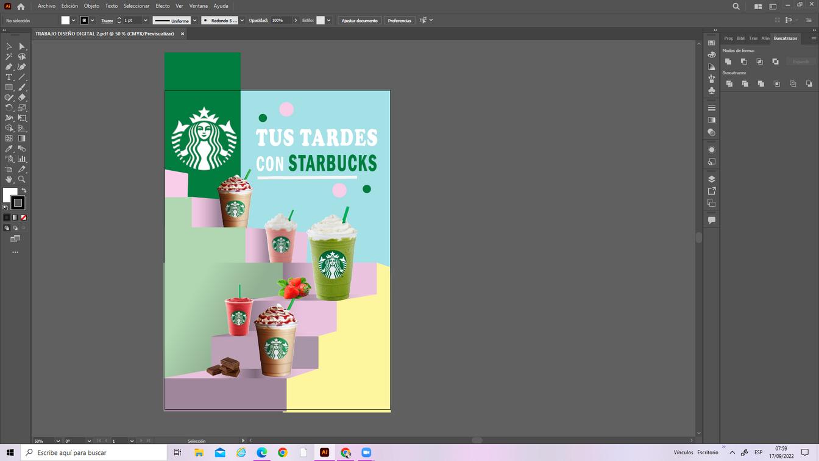Select the Rectangle tool
This screenshot has height=461, width=819.
(9, 87)
